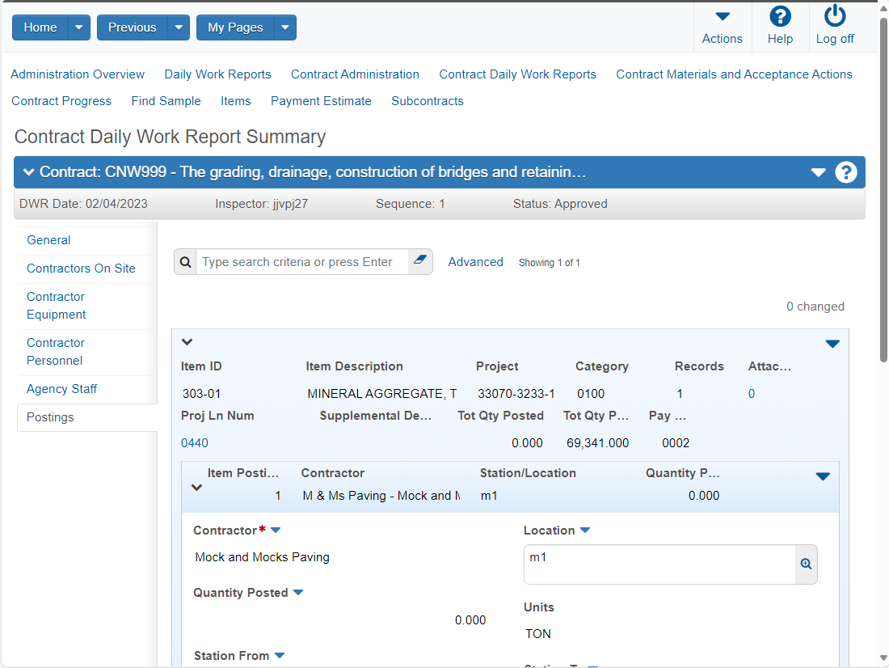Viewport: 889px width, 668px height.
Task: Open the Help question mark icon in top bar
Action: tap(780, 16)
